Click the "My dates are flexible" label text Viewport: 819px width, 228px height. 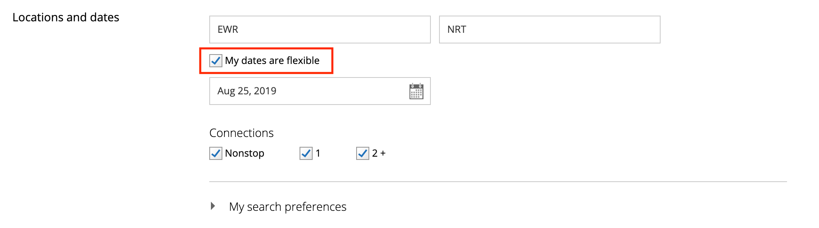point(272,61)
